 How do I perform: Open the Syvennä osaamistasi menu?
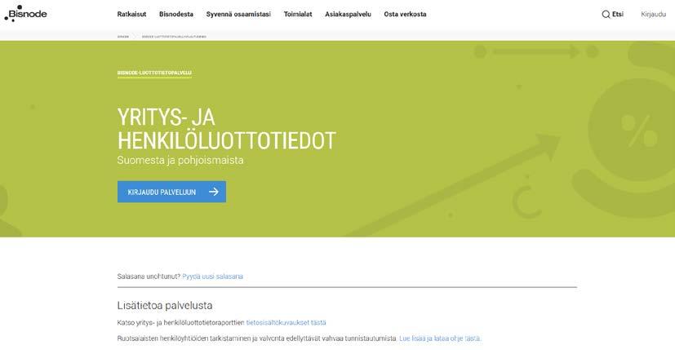point(238,14)
